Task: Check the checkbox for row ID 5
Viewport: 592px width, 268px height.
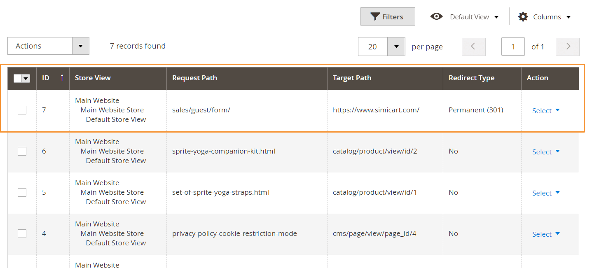Action: [x=22, y=192]
